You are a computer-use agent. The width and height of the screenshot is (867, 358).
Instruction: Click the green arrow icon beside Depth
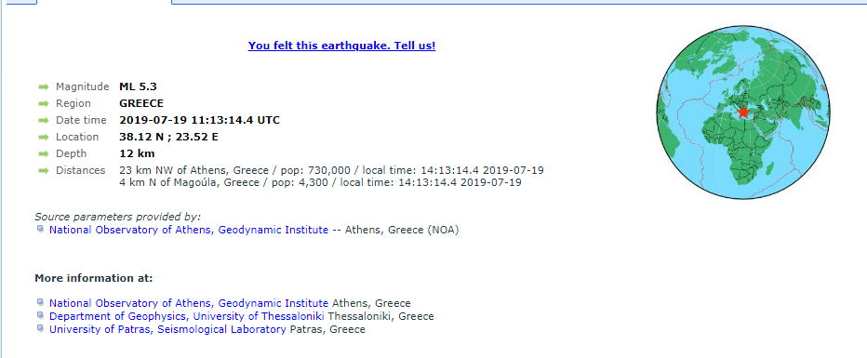coord(44,154)
